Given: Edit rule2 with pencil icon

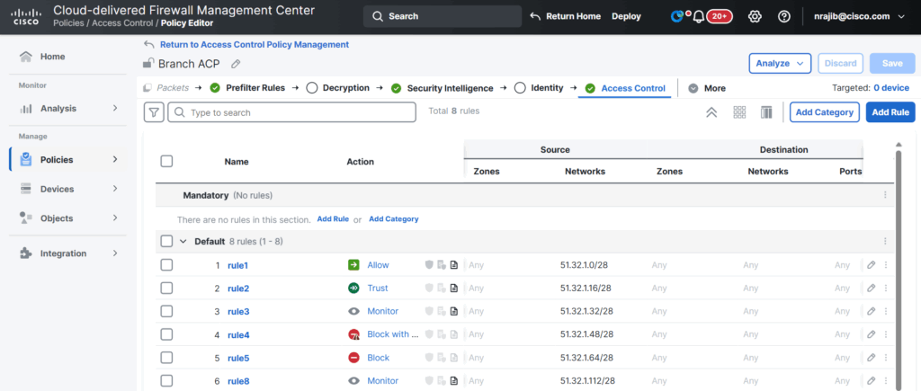Looking at the screenshot, I should coord(871,288).
